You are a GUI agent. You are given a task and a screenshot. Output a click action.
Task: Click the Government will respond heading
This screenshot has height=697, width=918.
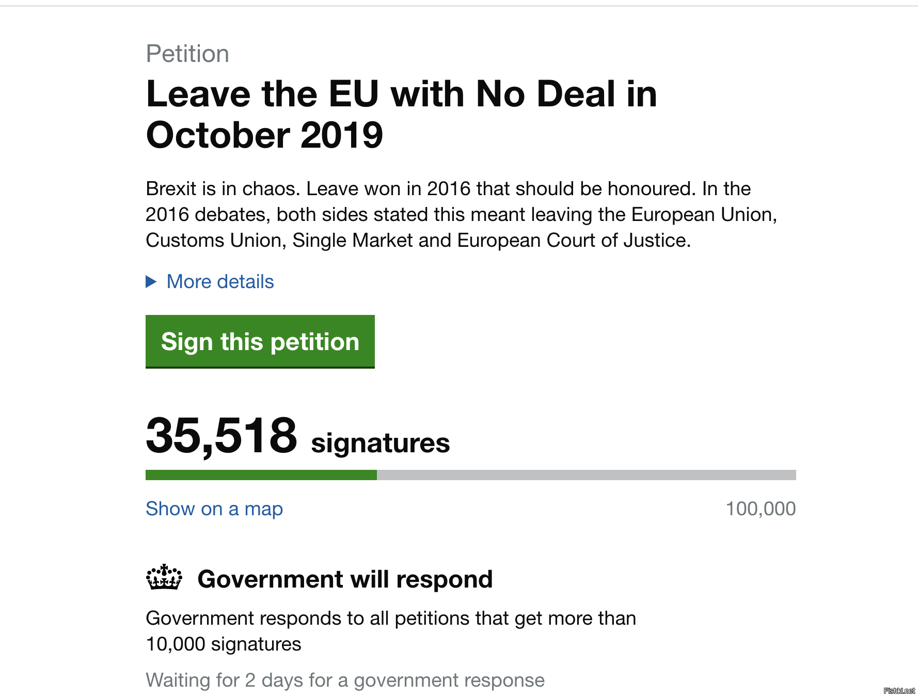coord(345,579)
